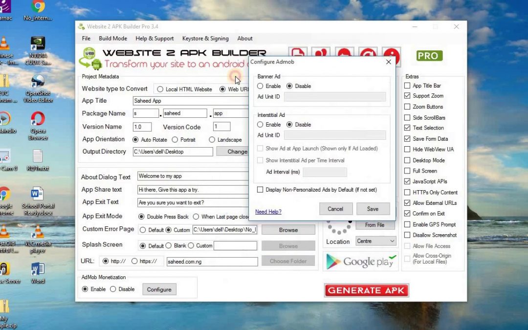Toggle Confirm on Exit checkbox
528x330 pixels.
[x=407, y=214]
